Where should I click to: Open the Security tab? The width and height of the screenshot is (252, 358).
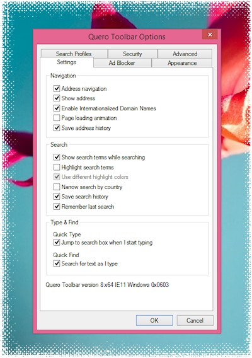point(132,54)
